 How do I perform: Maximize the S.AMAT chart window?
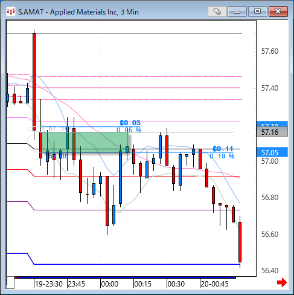pyautogui.click(x=257, y=11)
